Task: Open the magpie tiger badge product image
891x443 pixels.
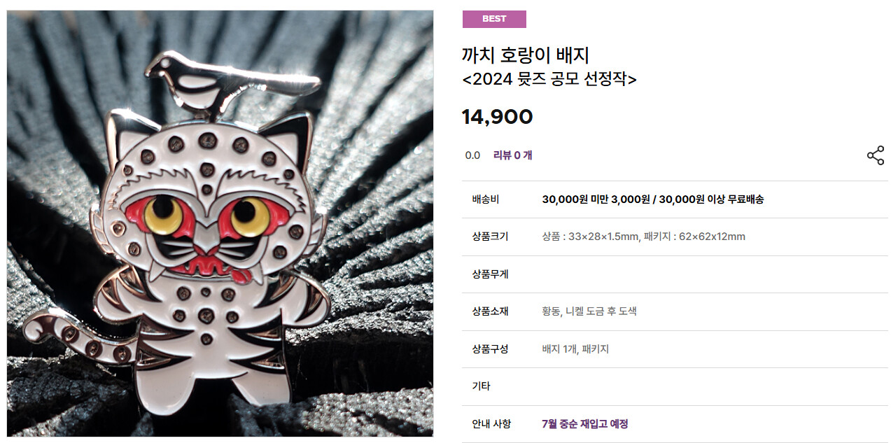Action: point(220,224)
